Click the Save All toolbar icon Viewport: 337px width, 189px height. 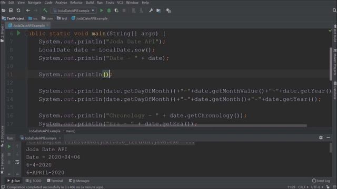pyautogui.click(x=11, y=10)
